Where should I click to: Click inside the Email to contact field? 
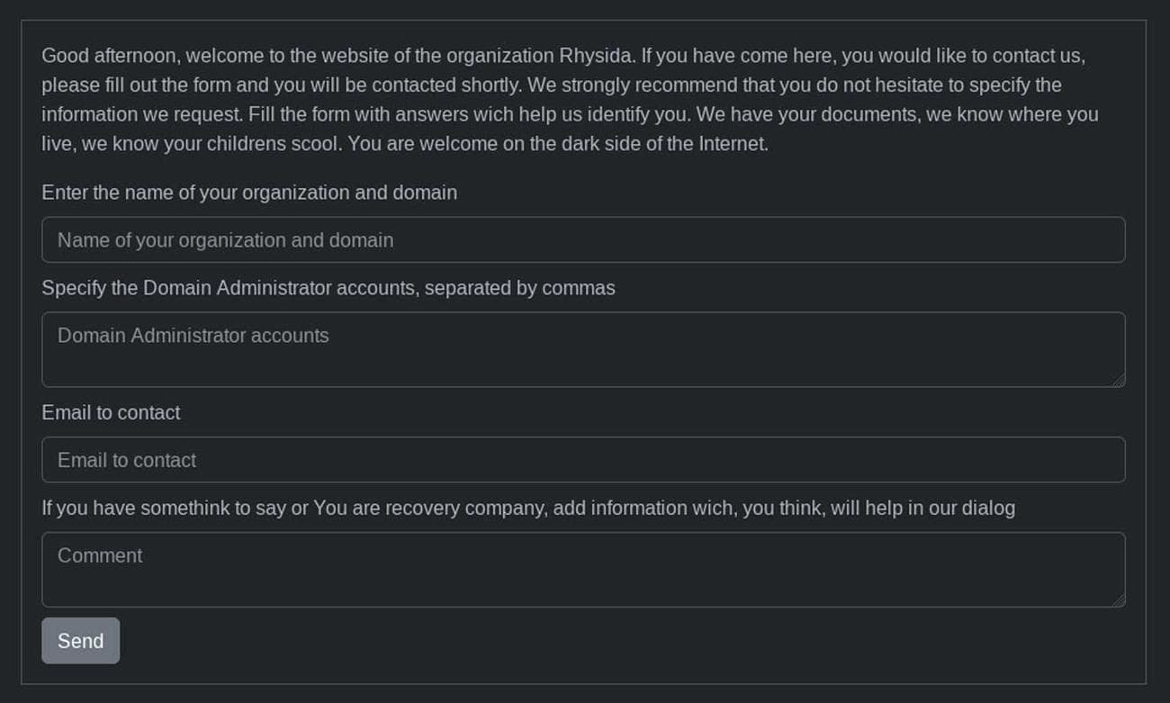[x=583, y=459]
